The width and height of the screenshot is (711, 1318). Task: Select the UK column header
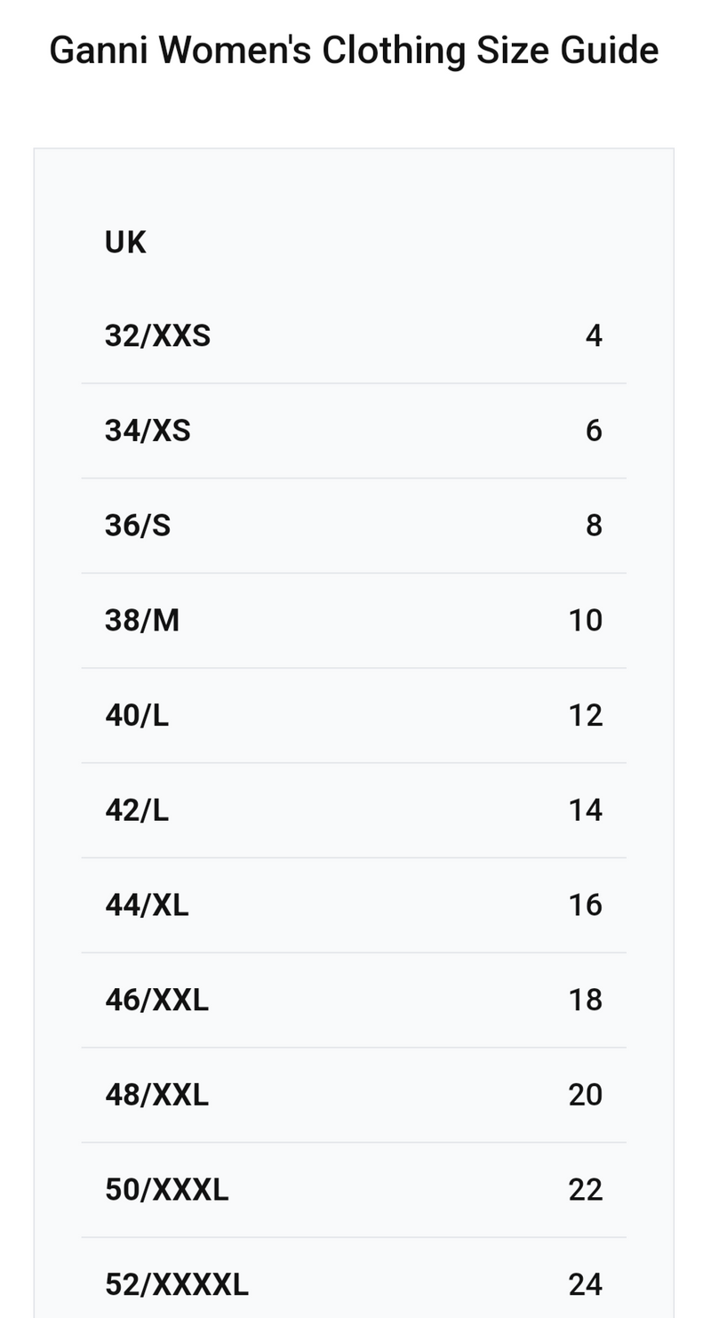point(125,242)
